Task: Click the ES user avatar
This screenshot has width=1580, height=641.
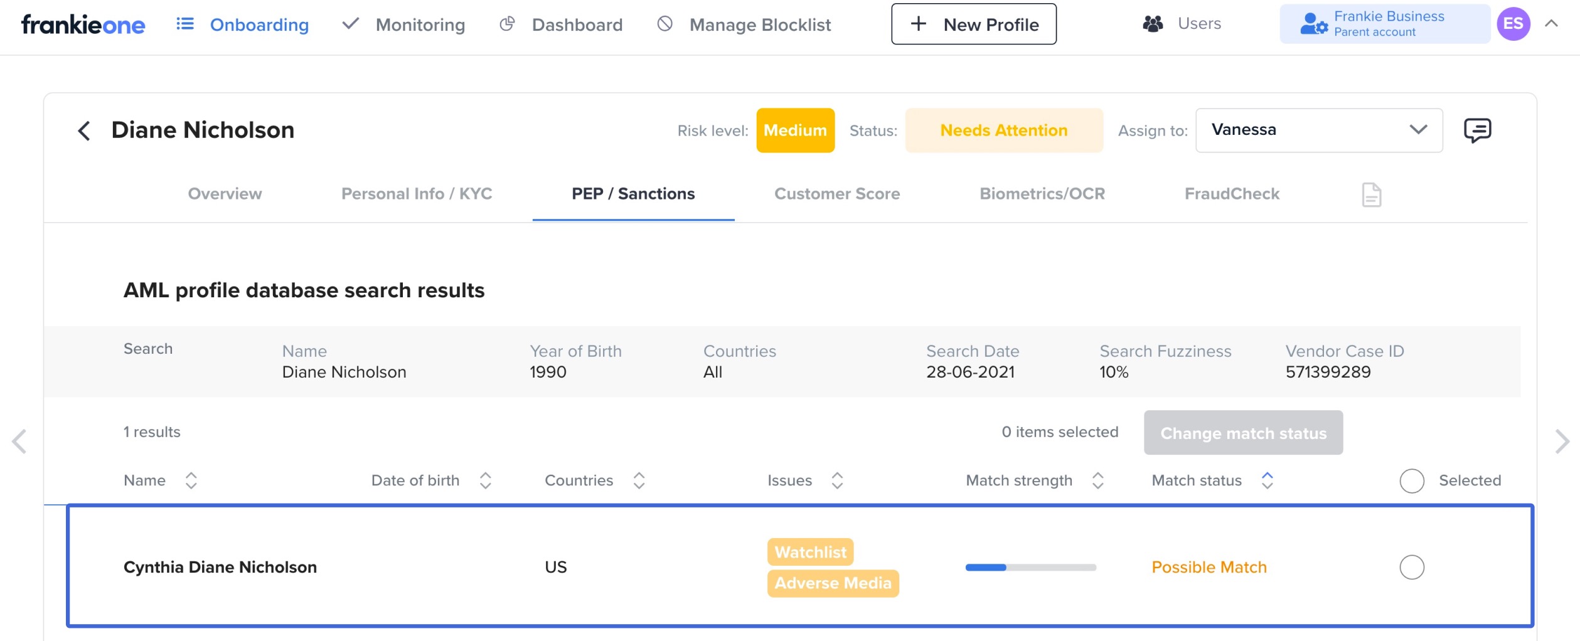Action: click(x=1513, y=24)
